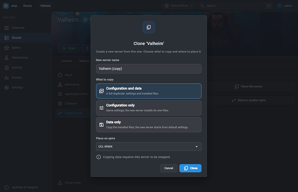Click the Activity icon in sidebar
Screen dimensions: 298x192
click(6, 67)
